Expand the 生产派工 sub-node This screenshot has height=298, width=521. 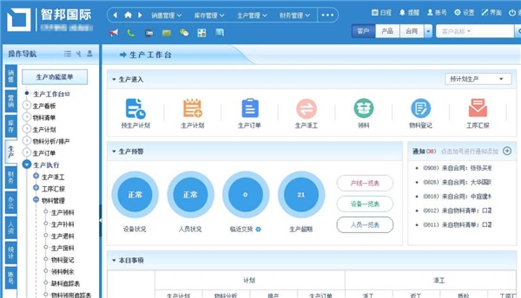(36, 176)
